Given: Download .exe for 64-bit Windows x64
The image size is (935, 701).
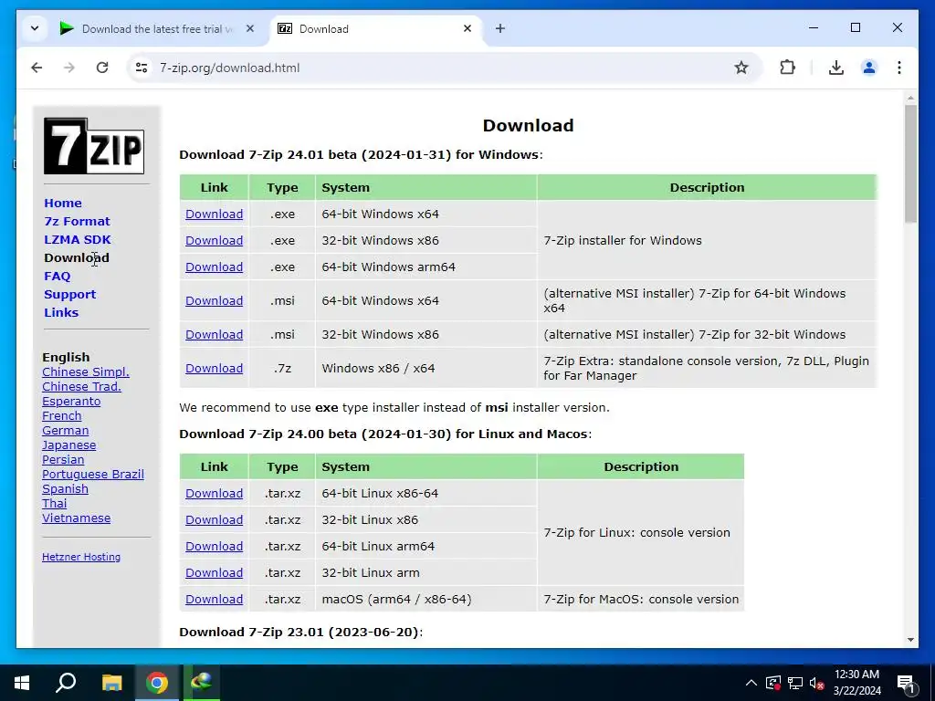Looking at the screenshot, I should pos(214,214).
